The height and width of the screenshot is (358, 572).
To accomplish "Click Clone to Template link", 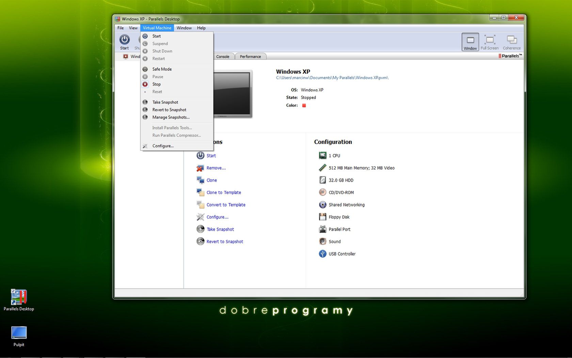I will tap(224, 193).
